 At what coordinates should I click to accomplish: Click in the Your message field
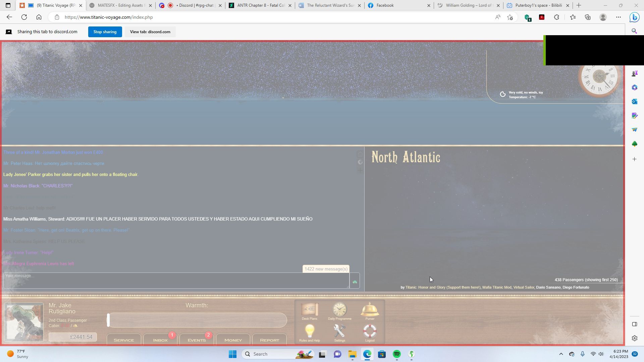176,281
